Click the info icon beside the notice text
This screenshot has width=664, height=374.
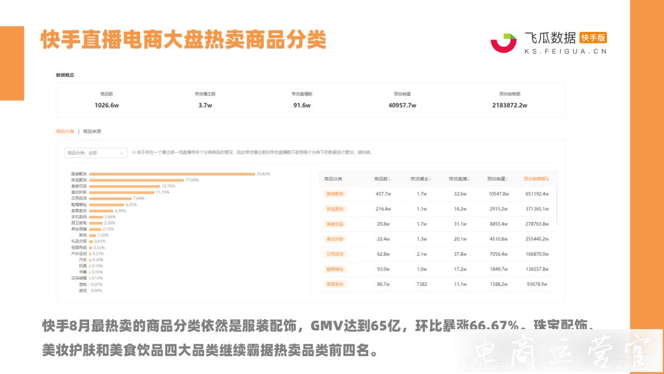pyautogui.click(x=134, y=152)
